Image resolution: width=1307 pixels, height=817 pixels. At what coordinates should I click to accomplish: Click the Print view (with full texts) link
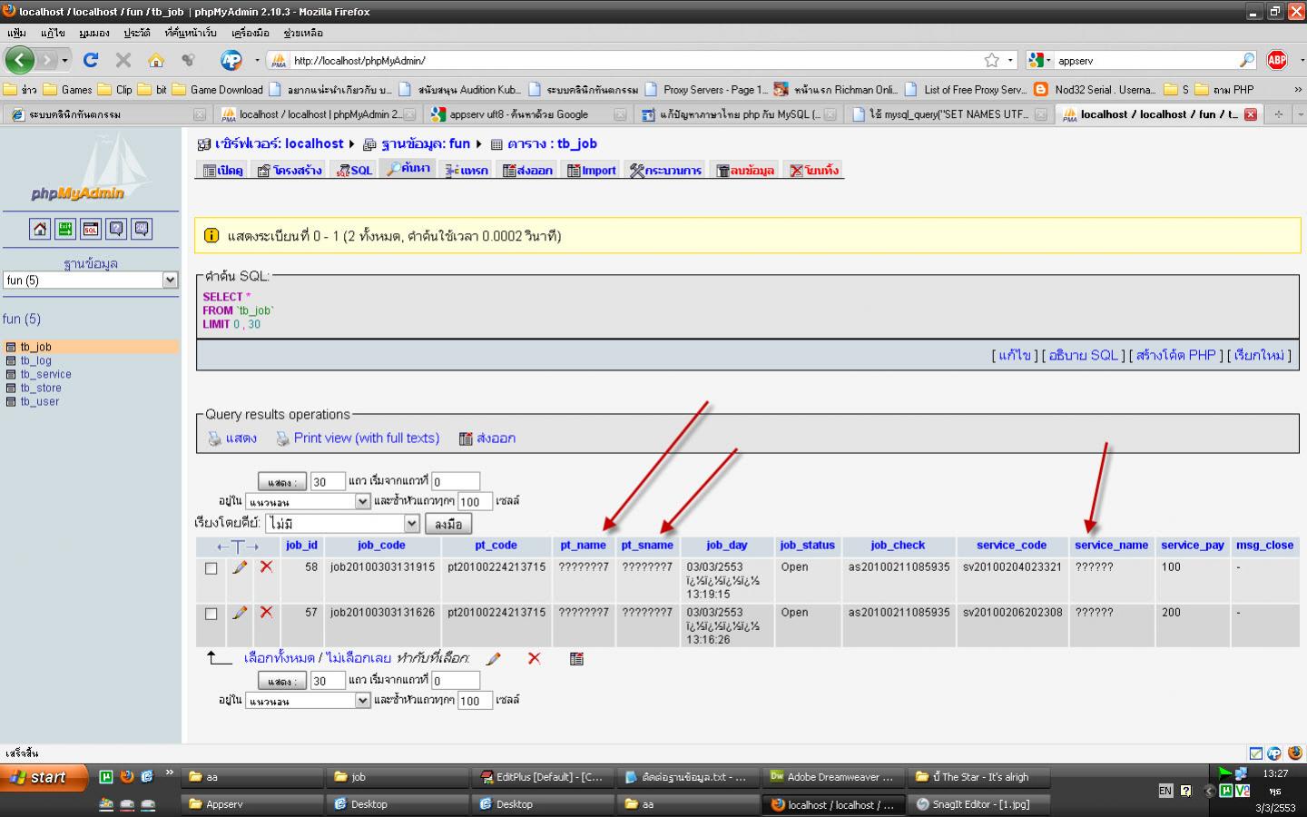click(x=366, y=438)
